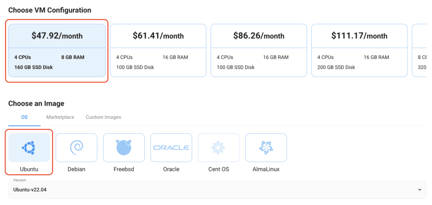432x205 pixels.
Task: Open the Ubuntu-v22.04 version dropdown
Action: (211, 190)
